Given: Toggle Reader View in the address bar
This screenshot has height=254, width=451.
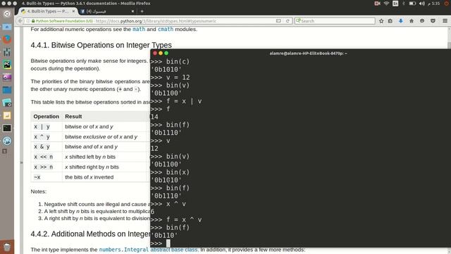Looking at the screenshot, I should 278,21.
